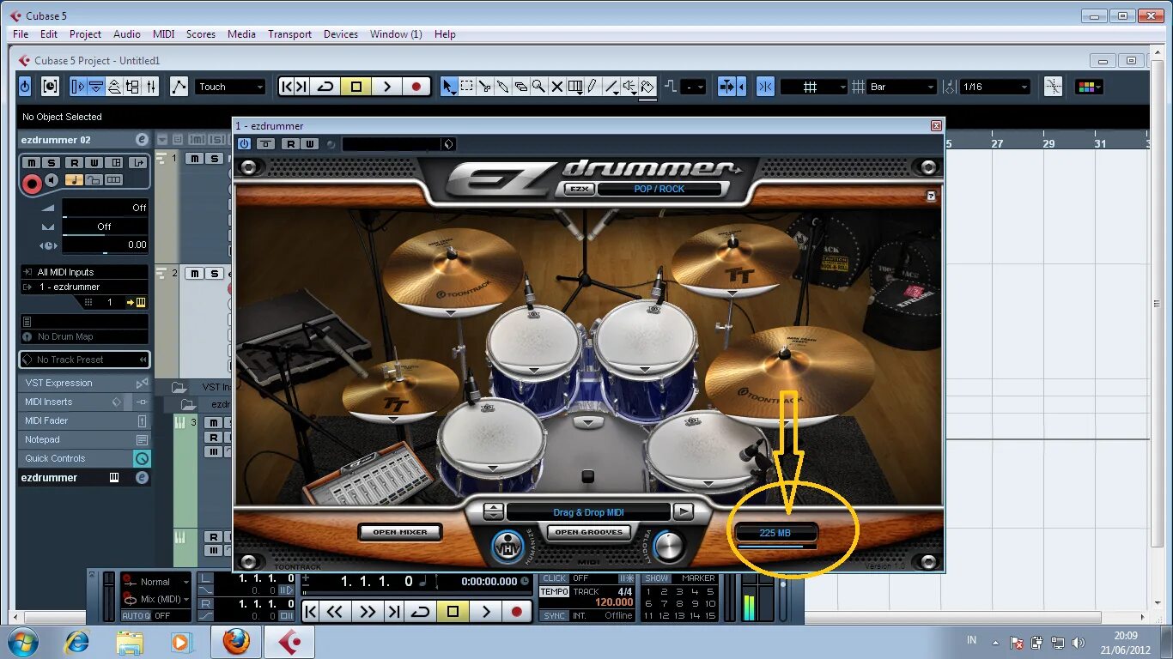Click the Humanize knob in EZdrummer
Viewport: 1173px width, 659px height.
click(x=508, y=547)
